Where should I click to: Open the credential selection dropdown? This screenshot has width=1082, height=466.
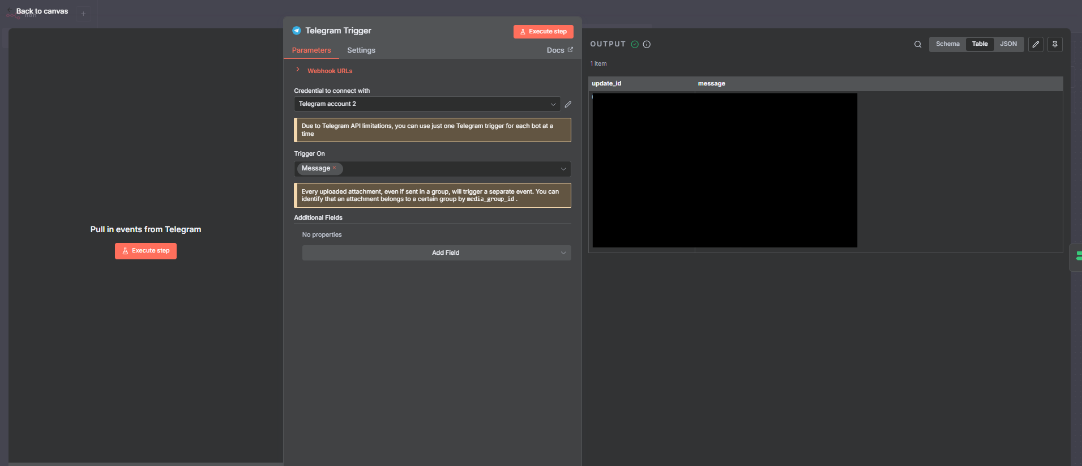(x=427, y=104)
